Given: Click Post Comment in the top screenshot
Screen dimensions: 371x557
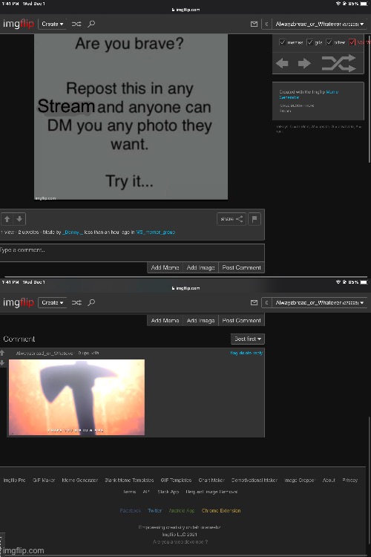Looking at the screenshot, I should (241, 267).
